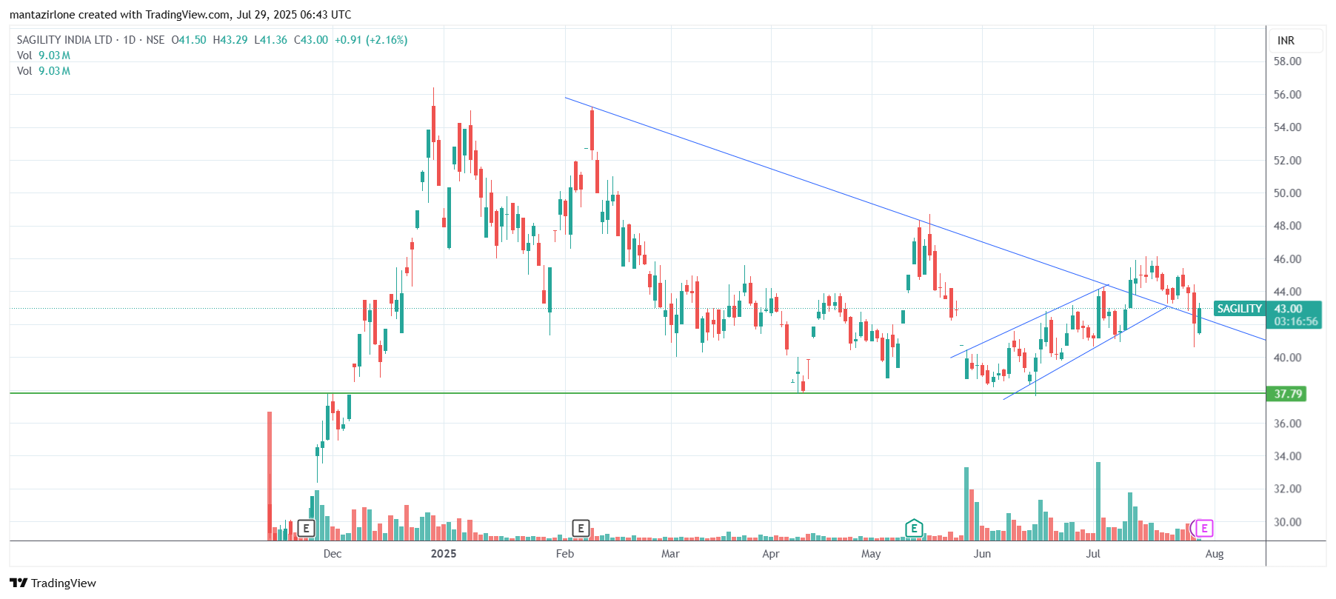Click the 58.00 price axis label
This screenshot has width=1336, height=599.
(1287, 61)
